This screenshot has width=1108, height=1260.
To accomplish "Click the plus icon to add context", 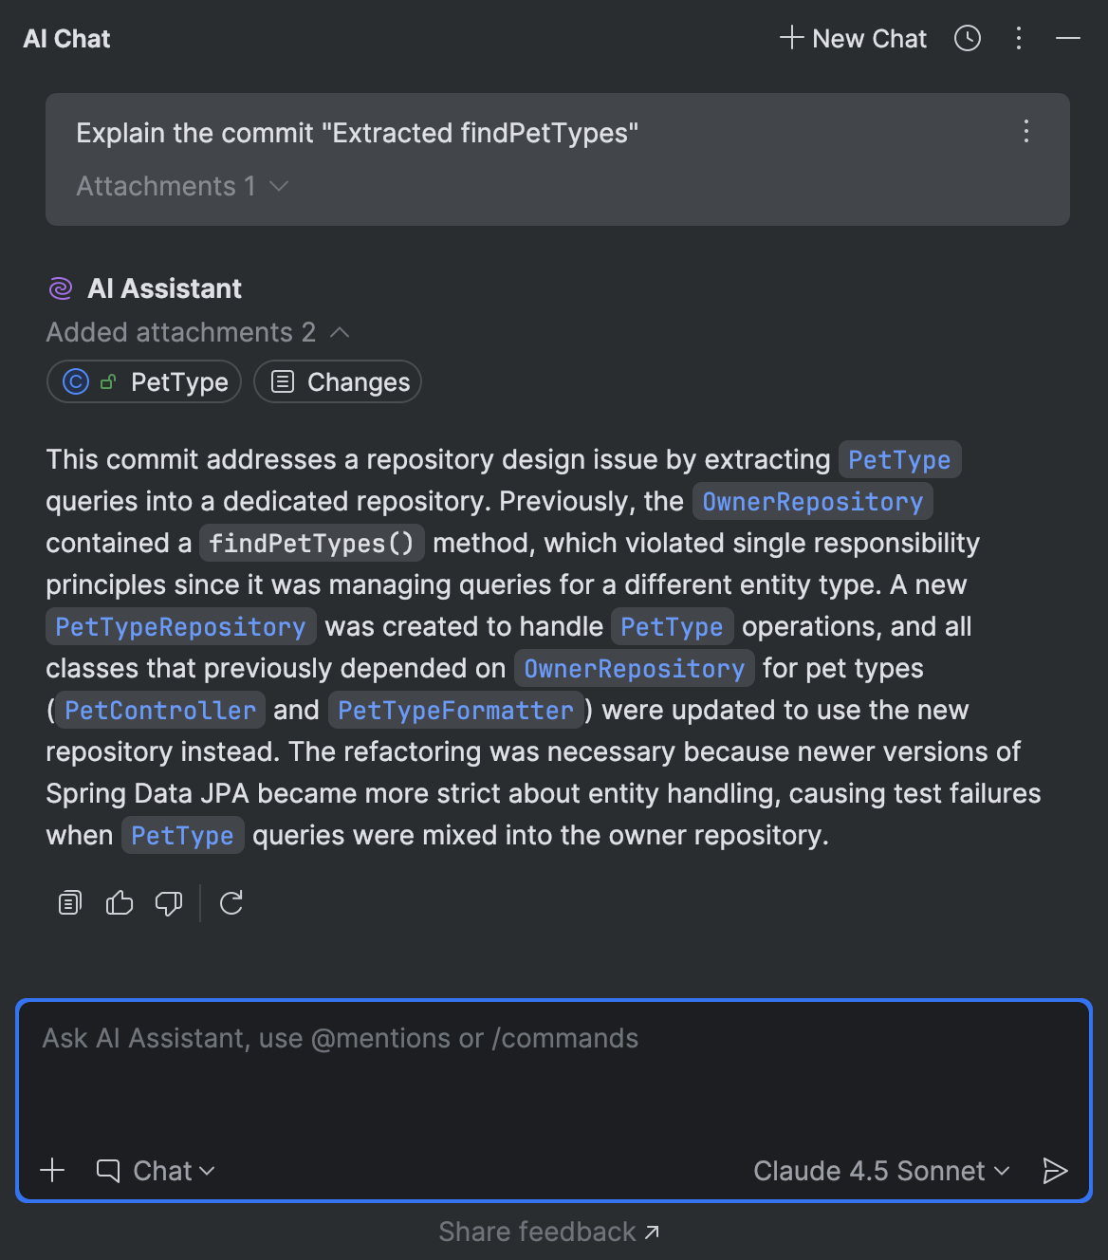I will 52,1170.
